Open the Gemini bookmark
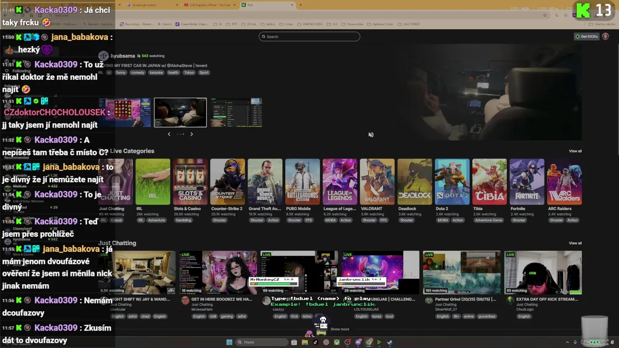This screenshot has width=619, height=348. [164, 24]
